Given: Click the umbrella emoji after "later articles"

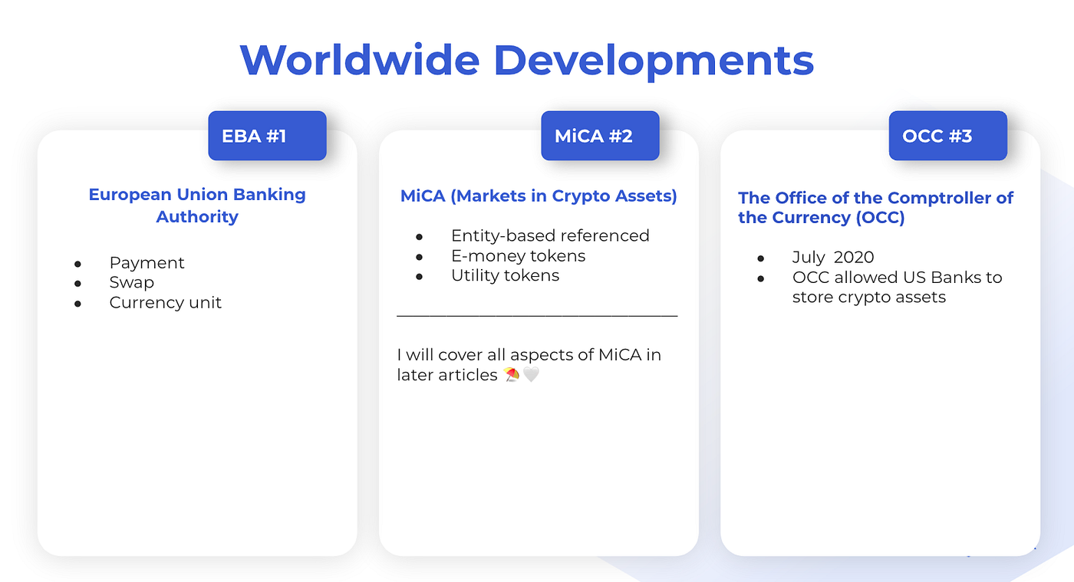Looking at the screenshot, I should (512, 375).
